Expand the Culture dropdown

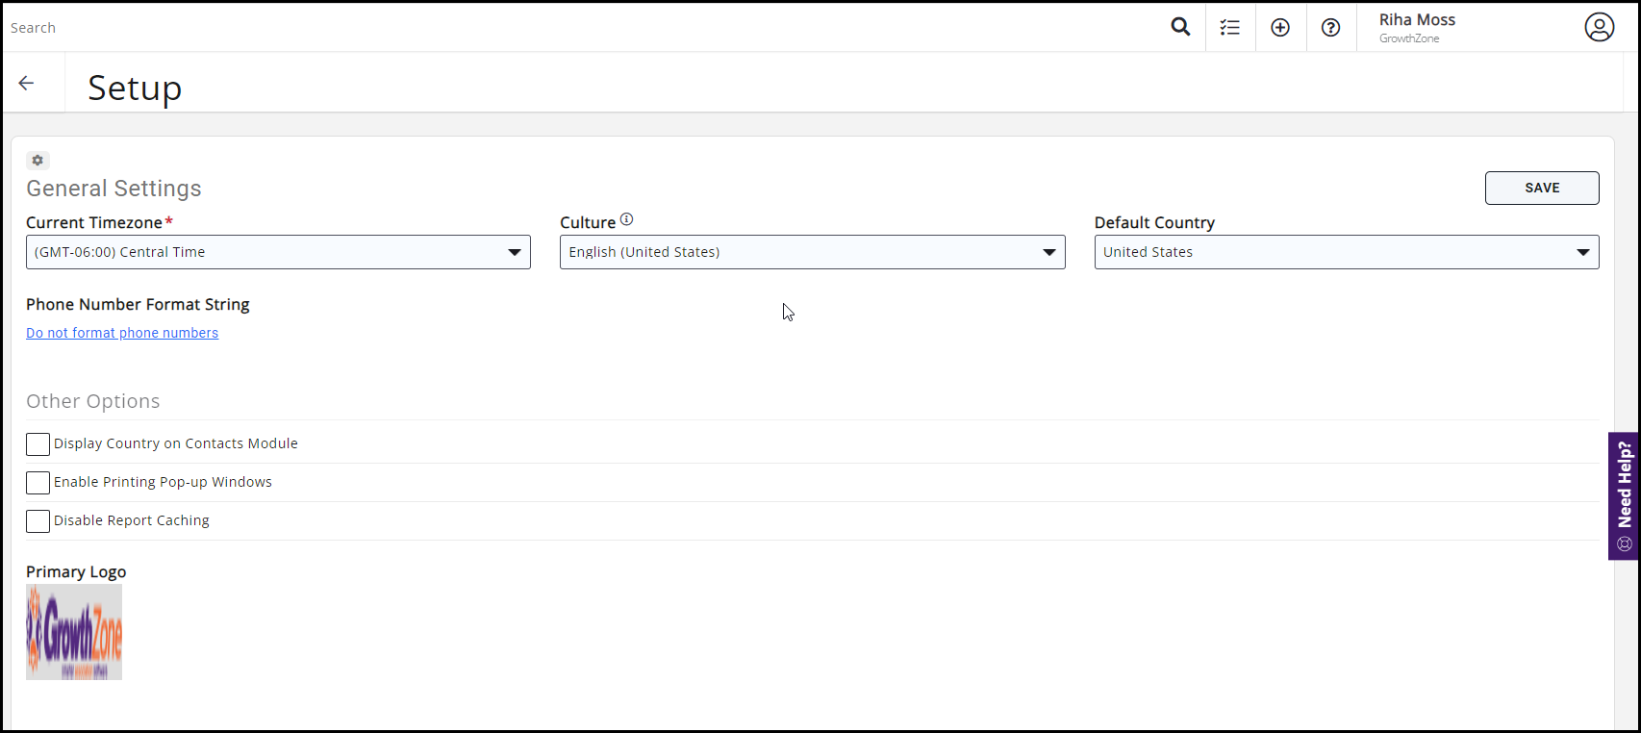pyautogui.click(x=812, y=252)
